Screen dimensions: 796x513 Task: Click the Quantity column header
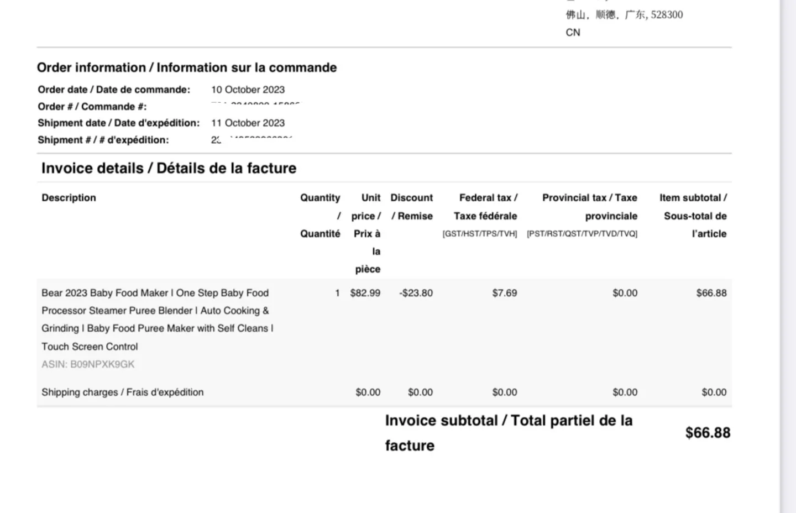320,215
